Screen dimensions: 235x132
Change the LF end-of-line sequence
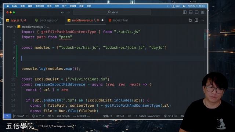(129, 116)
